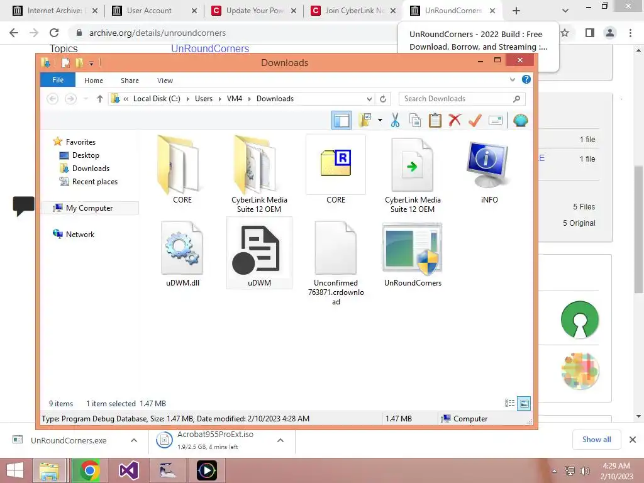Viewport: 644px width, 483px height.
Task: Open Chrome tab search dropdown
Action: tap(565, 11)
